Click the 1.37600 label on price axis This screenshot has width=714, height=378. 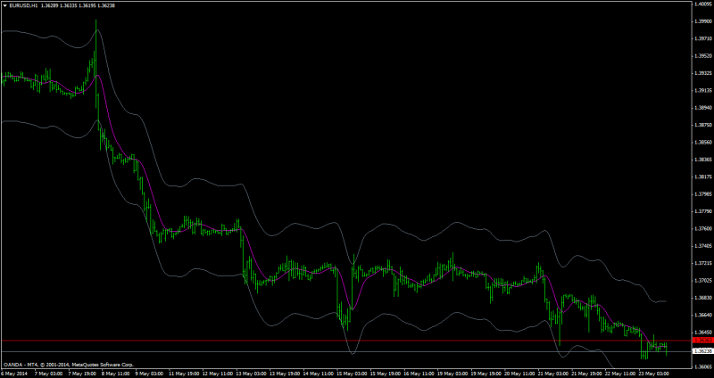703,229
